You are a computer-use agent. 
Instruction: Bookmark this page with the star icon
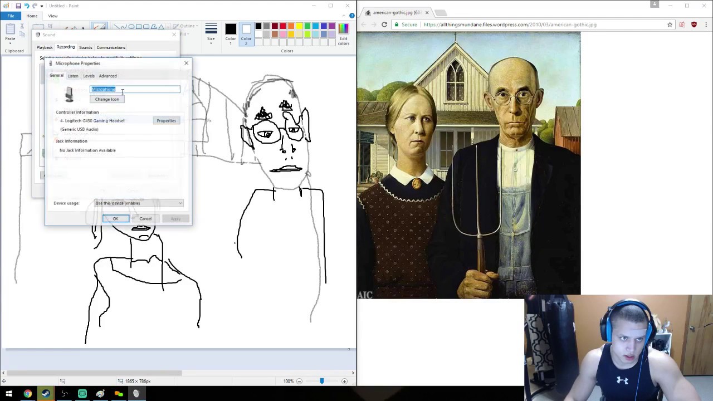point(670,25)
